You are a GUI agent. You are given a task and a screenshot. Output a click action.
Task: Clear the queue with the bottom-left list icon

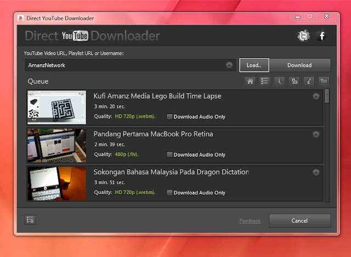coord(30,220)
